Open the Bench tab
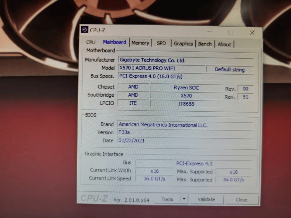 coord(205,44)
